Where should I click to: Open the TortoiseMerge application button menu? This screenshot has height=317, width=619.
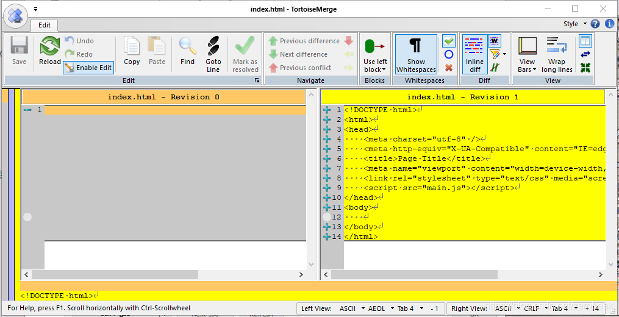pyautogui.click(x=15, y=16)
